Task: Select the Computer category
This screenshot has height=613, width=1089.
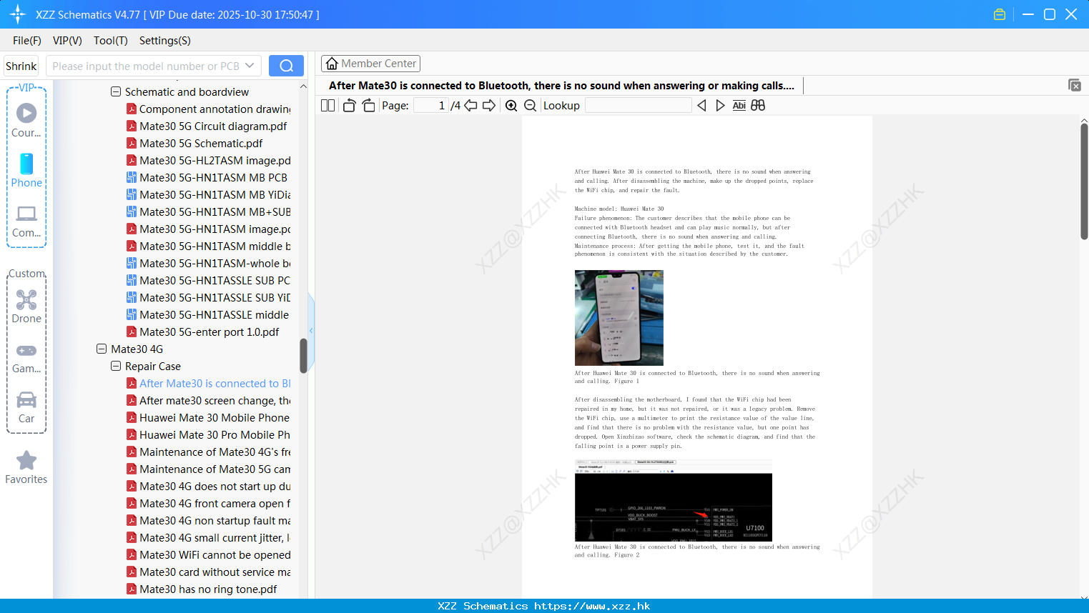Action: (26, 221)
